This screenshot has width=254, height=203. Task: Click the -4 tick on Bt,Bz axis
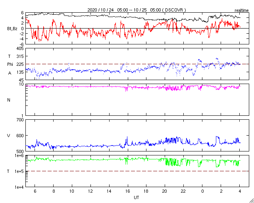click(x=22, y=39)
